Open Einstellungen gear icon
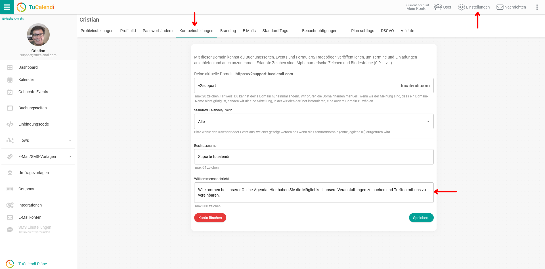Screen dimensions: 545x269 462,7
